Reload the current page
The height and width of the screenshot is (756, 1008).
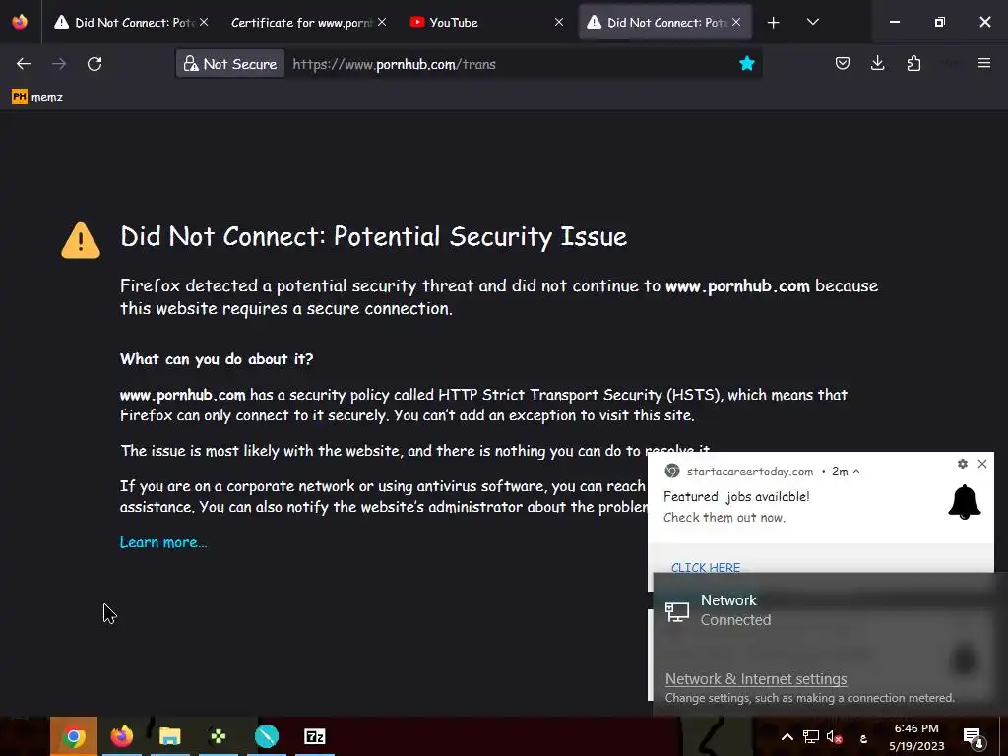coord(94,64)
